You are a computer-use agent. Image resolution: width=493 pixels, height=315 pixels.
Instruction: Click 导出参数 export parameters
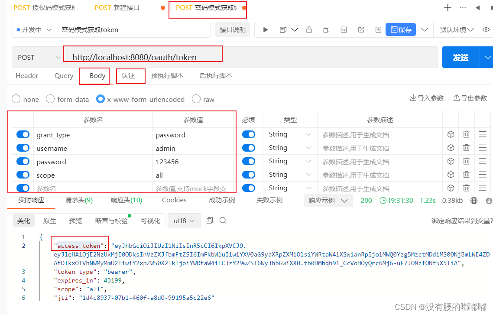[470, 98]
